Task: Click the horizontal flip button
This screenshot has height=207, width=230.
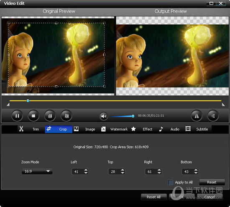Action: (x=197, y=116)
